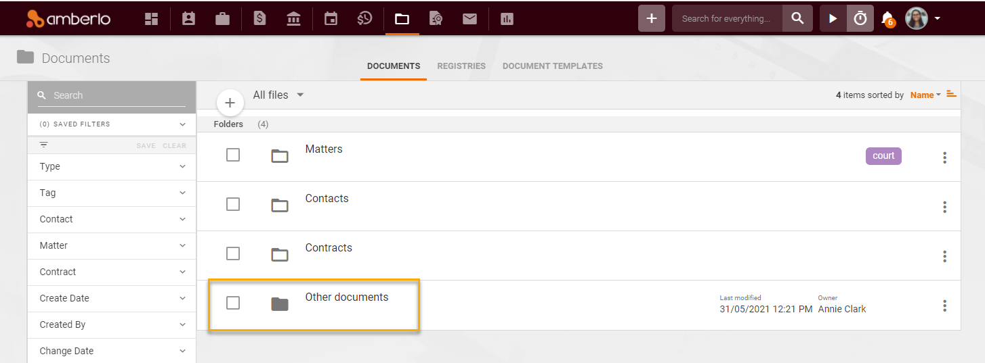This screenshot has width=985, height=363.
Task: Open the Calendar icon in top bar
Action: (331, 19)
